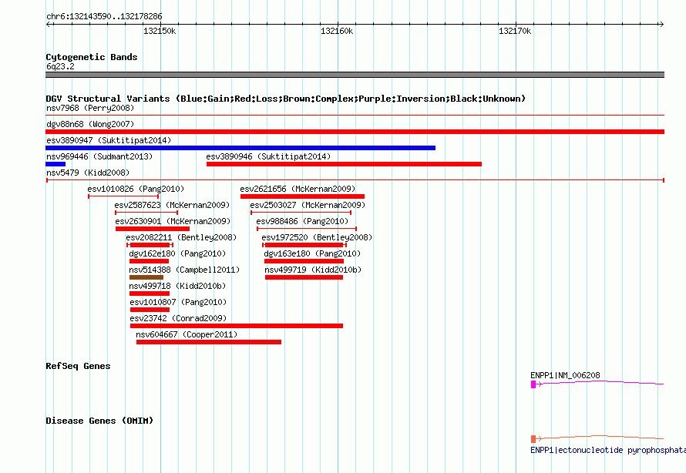Screen dimensions: 686x473
Task: Open the nsv604667 (Cooper2011) red bar
Action: pyautogui.click(x=209, y=342)
